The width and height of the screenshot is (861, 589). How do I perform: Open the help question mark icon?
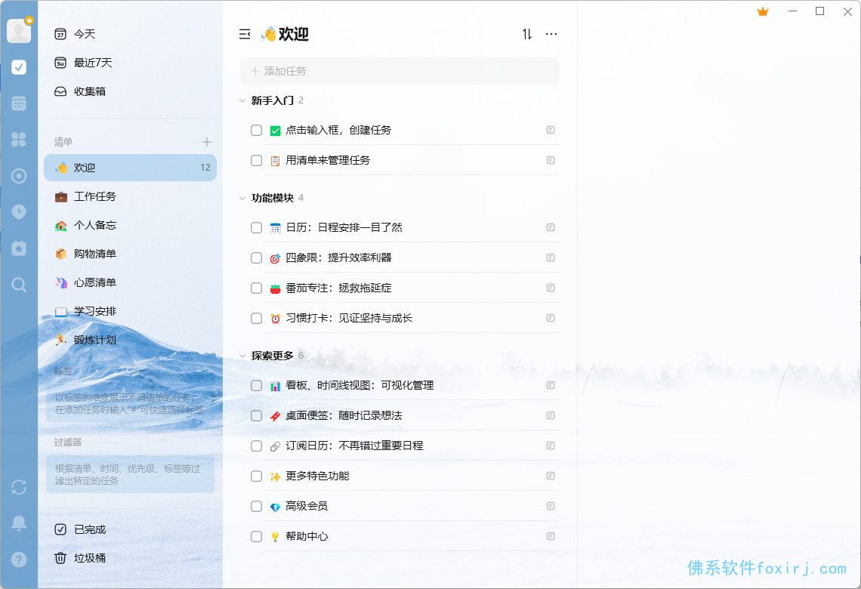19,560
